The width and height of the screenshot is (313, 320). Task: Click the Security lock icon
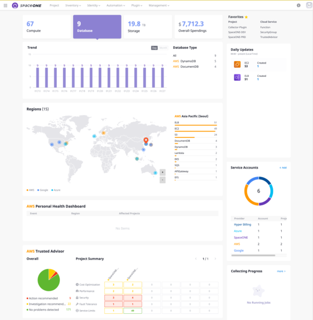click(77, 298)
